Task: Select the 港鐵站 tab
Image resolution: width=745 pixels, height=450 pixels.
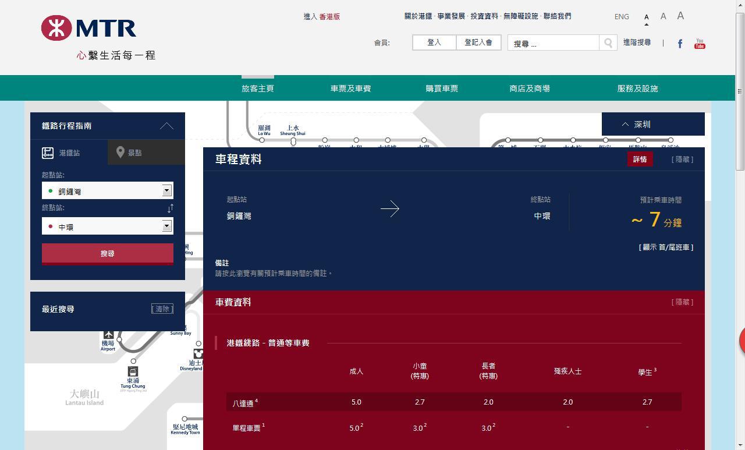Action: coord(69,153)
